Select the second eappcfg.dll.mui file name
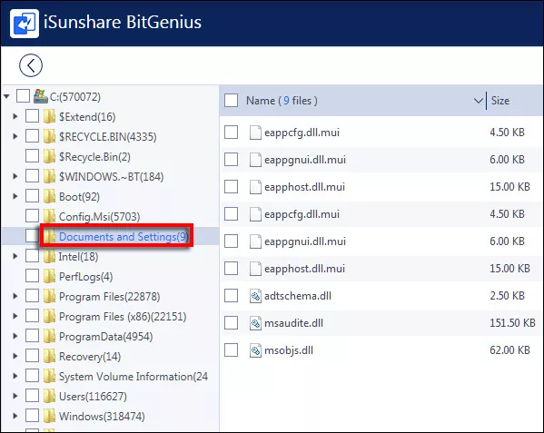544x433 pixels. click(x=302, y=214)
